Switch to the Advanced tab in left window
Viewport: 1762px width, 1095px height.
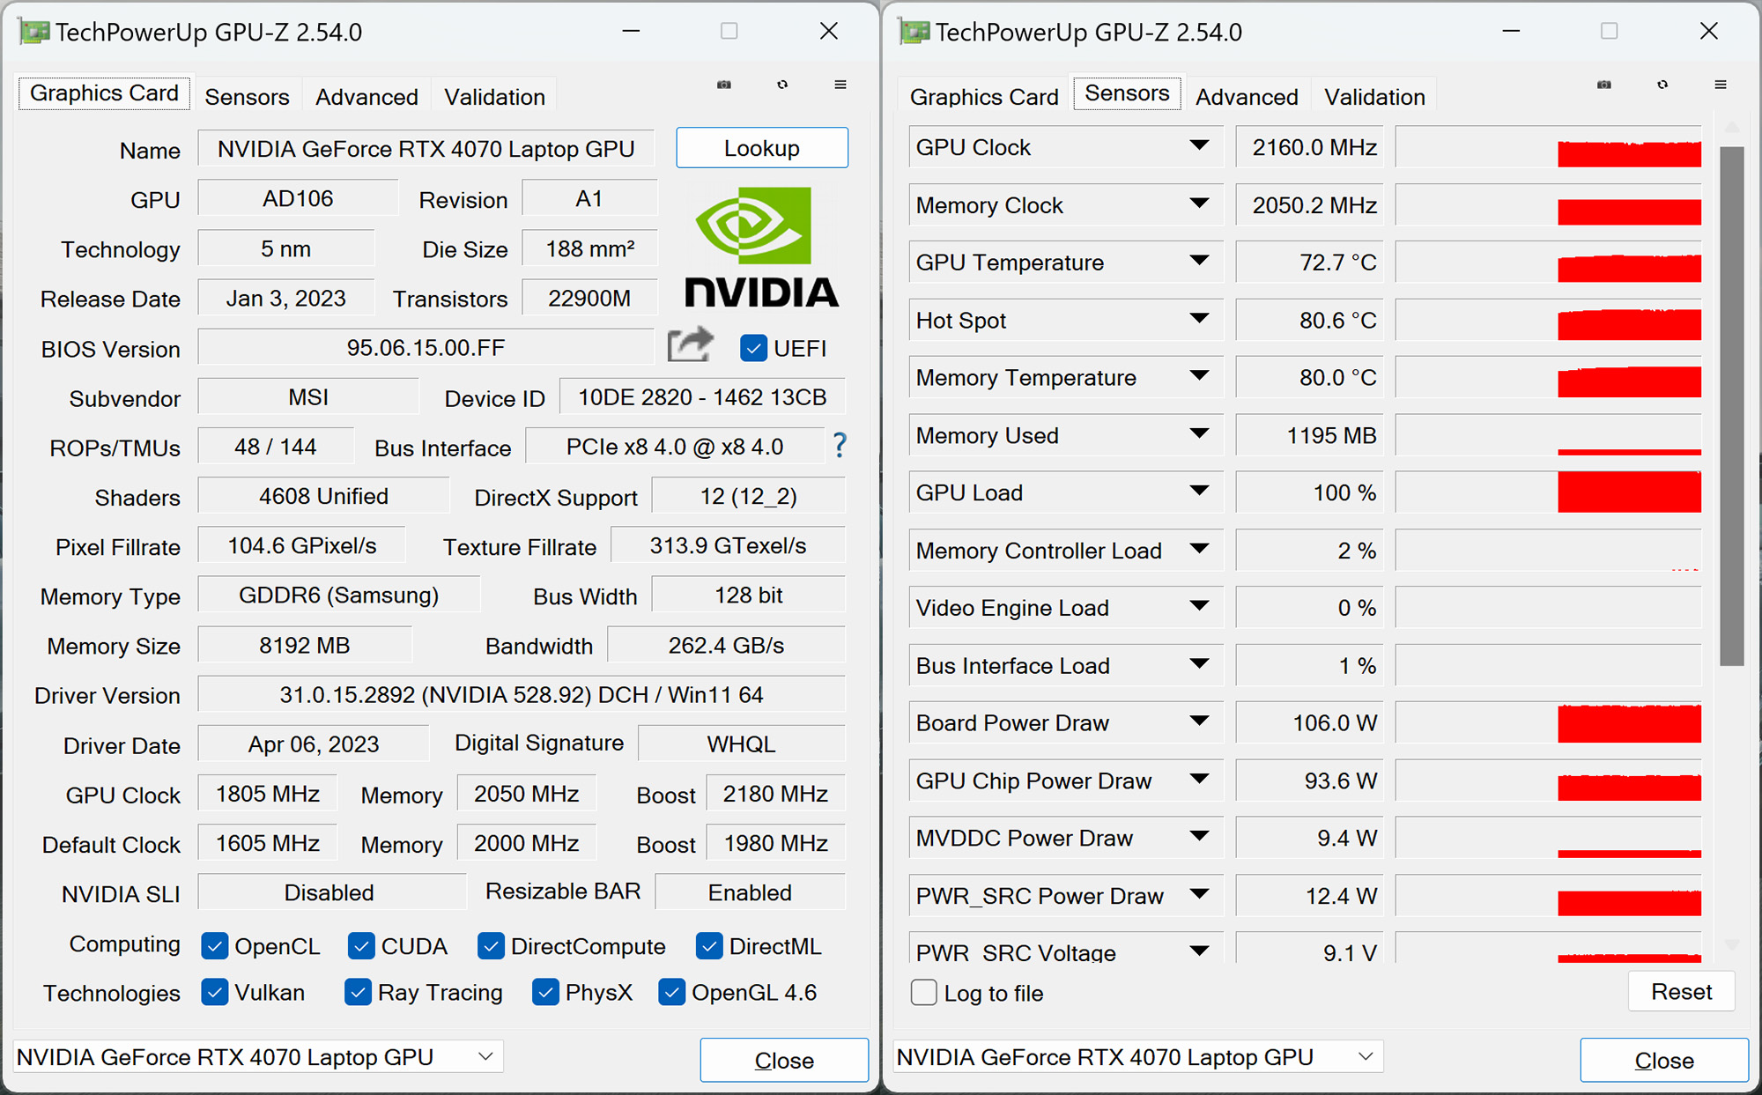(366, 97)
